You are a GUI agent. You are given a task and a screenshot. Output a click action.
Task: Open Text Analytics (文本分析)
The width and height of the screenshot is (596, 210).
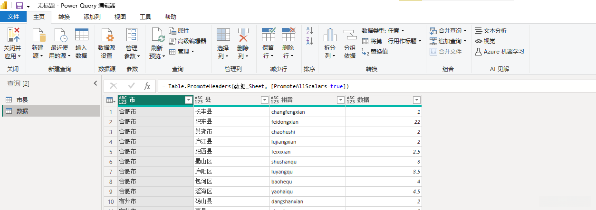(490, 31)
